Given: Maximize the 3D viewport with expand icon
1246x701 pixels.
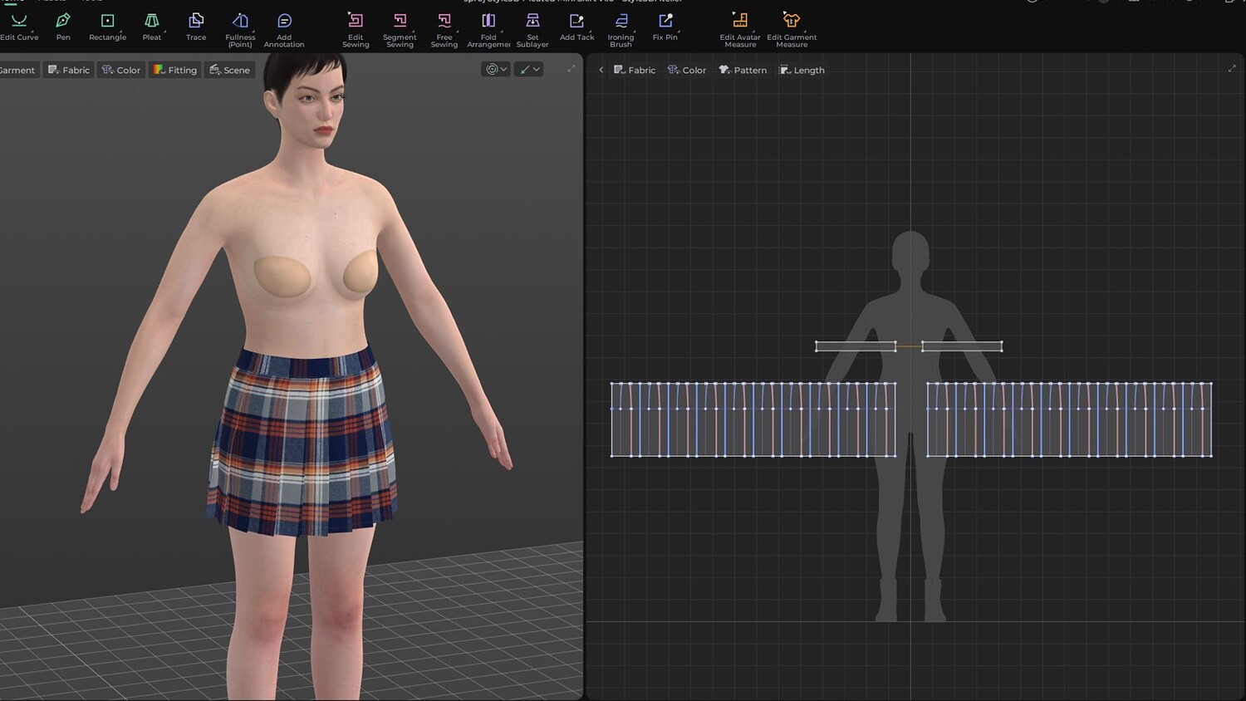Looking at the screenshot, I should (571, 69).
